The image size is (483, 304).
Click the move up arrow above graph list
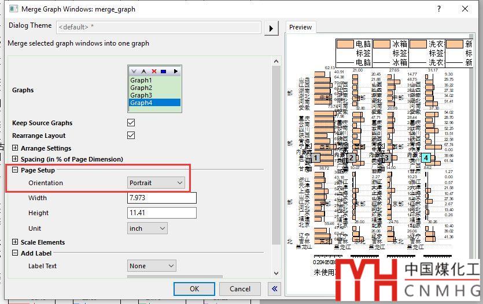(x=144, y=72)
